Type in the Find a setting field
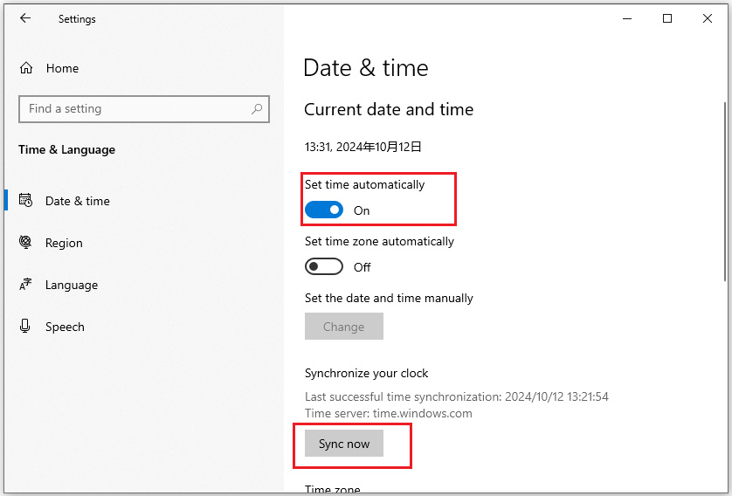Image resolution: width=732 pixels, height=496 pixels. click(135, 109)
